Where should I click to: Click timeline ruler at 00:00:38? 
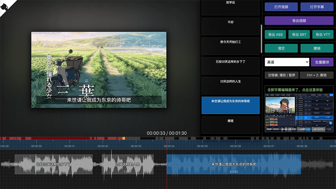[302, 146]
